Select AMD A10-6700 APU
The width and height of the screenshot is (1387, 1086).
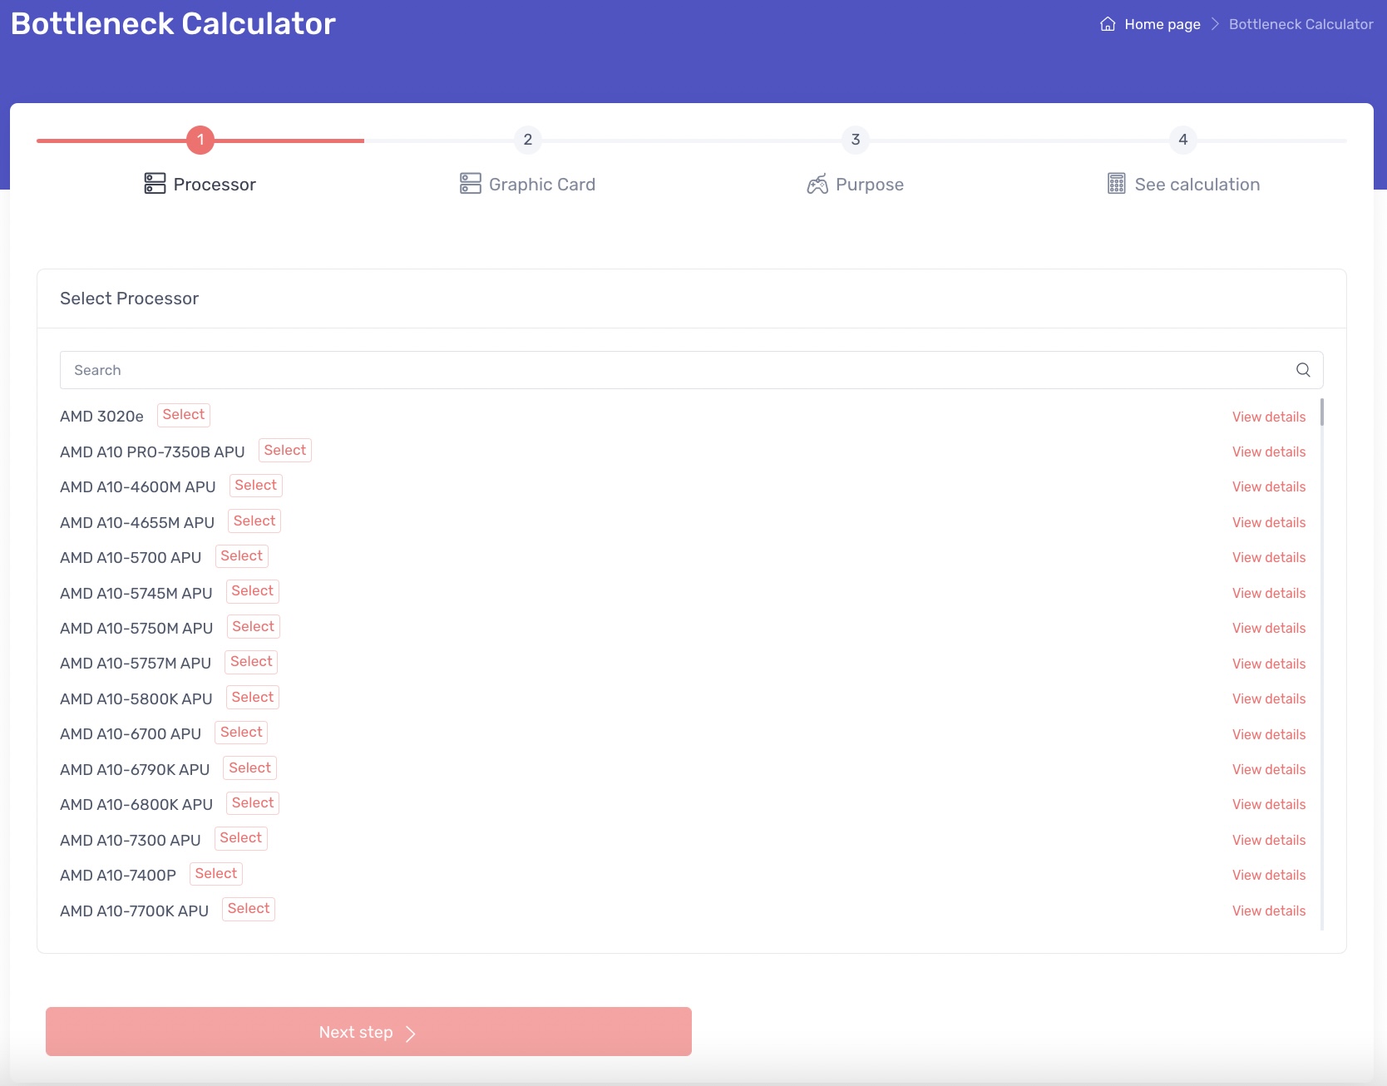coord(241,733)
